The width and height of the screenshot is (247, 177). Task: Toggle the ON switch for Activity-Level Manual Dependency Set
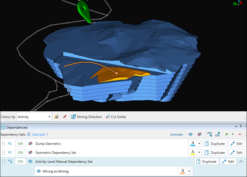21,161
